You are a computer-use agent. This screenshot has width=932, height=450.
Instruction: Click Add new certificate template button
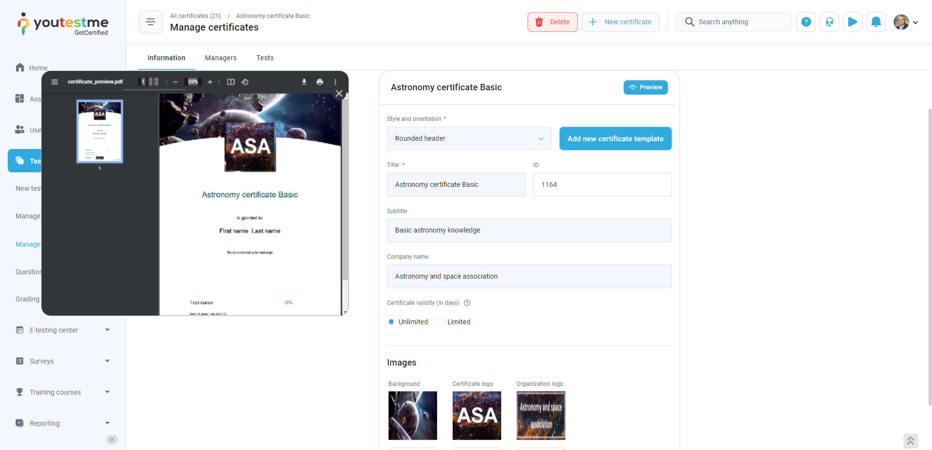[x=615, y=139]
